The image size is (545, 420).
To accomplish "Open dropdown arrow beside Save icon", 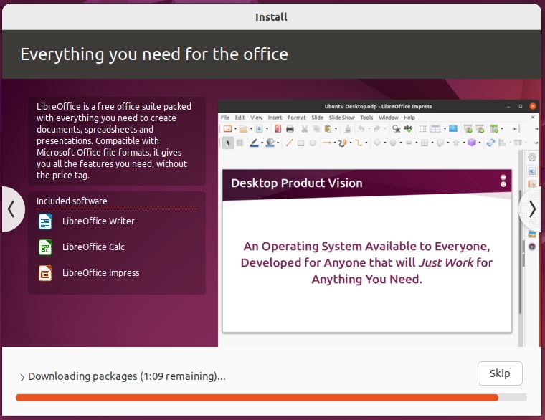I will 267,129.
